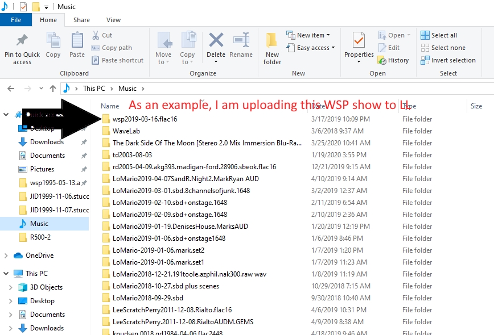Expand the Documents node under This PC
The width and height of the screenshot is (494, 335).
(x=10, y=315)
